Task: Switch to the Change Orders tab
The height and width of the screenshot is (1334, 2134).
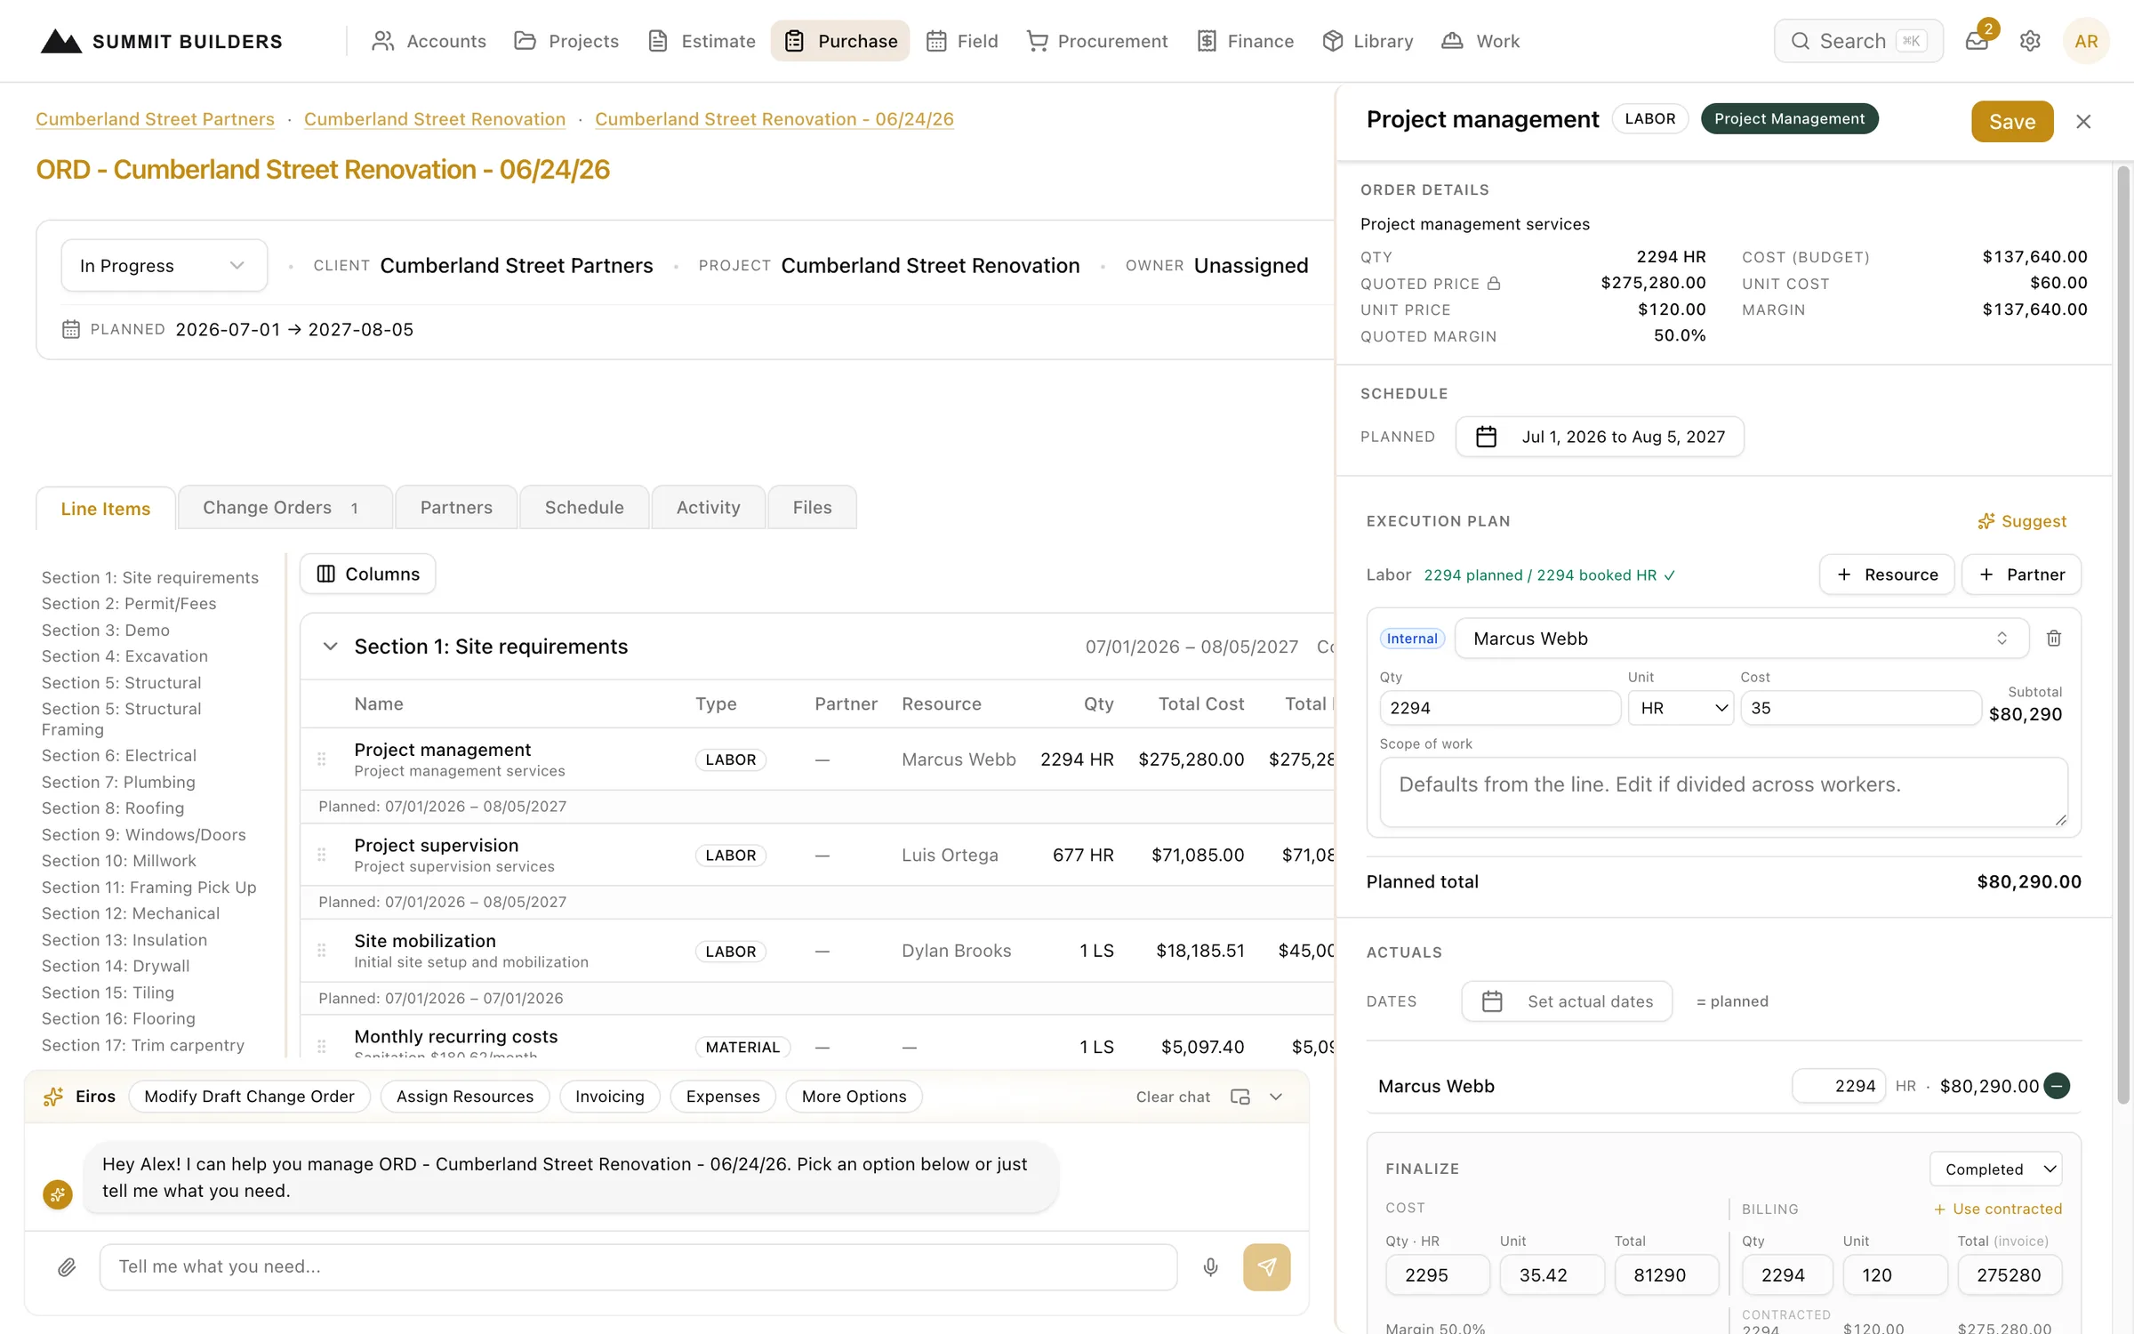Action: 285,507
